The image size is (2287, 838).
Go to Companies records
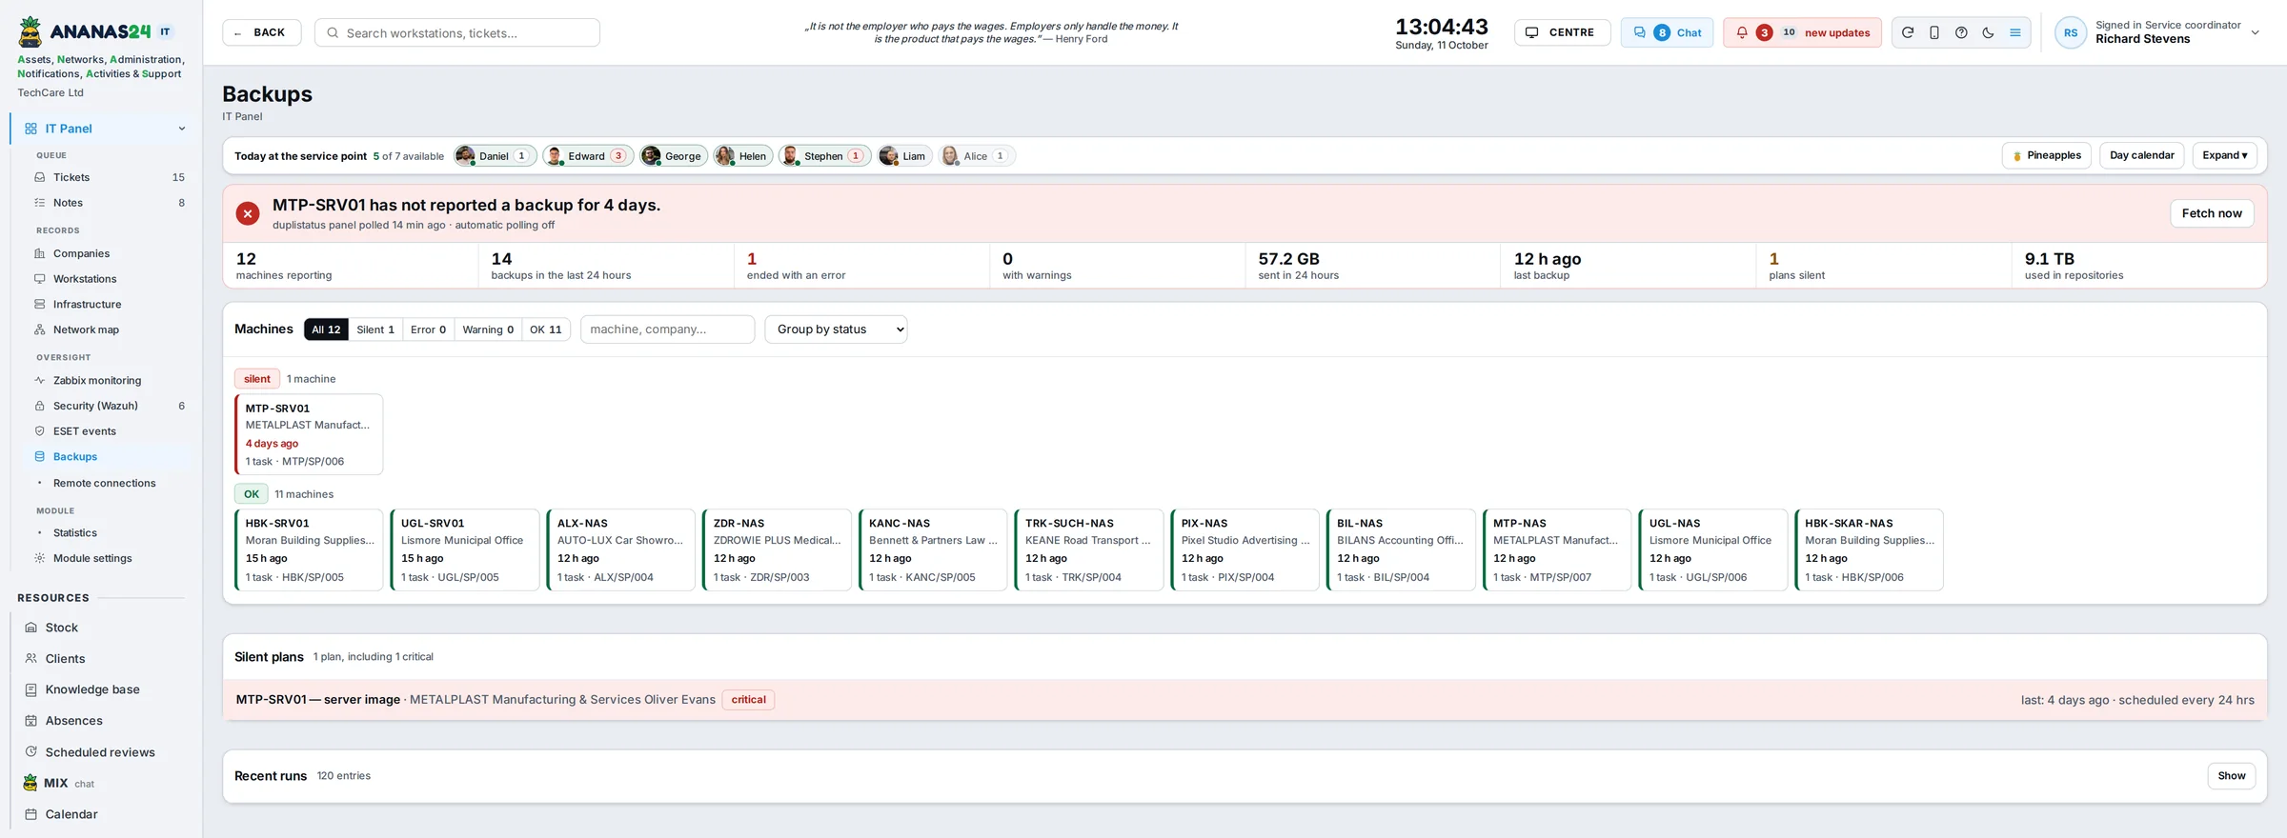click(x=110, y=253)
